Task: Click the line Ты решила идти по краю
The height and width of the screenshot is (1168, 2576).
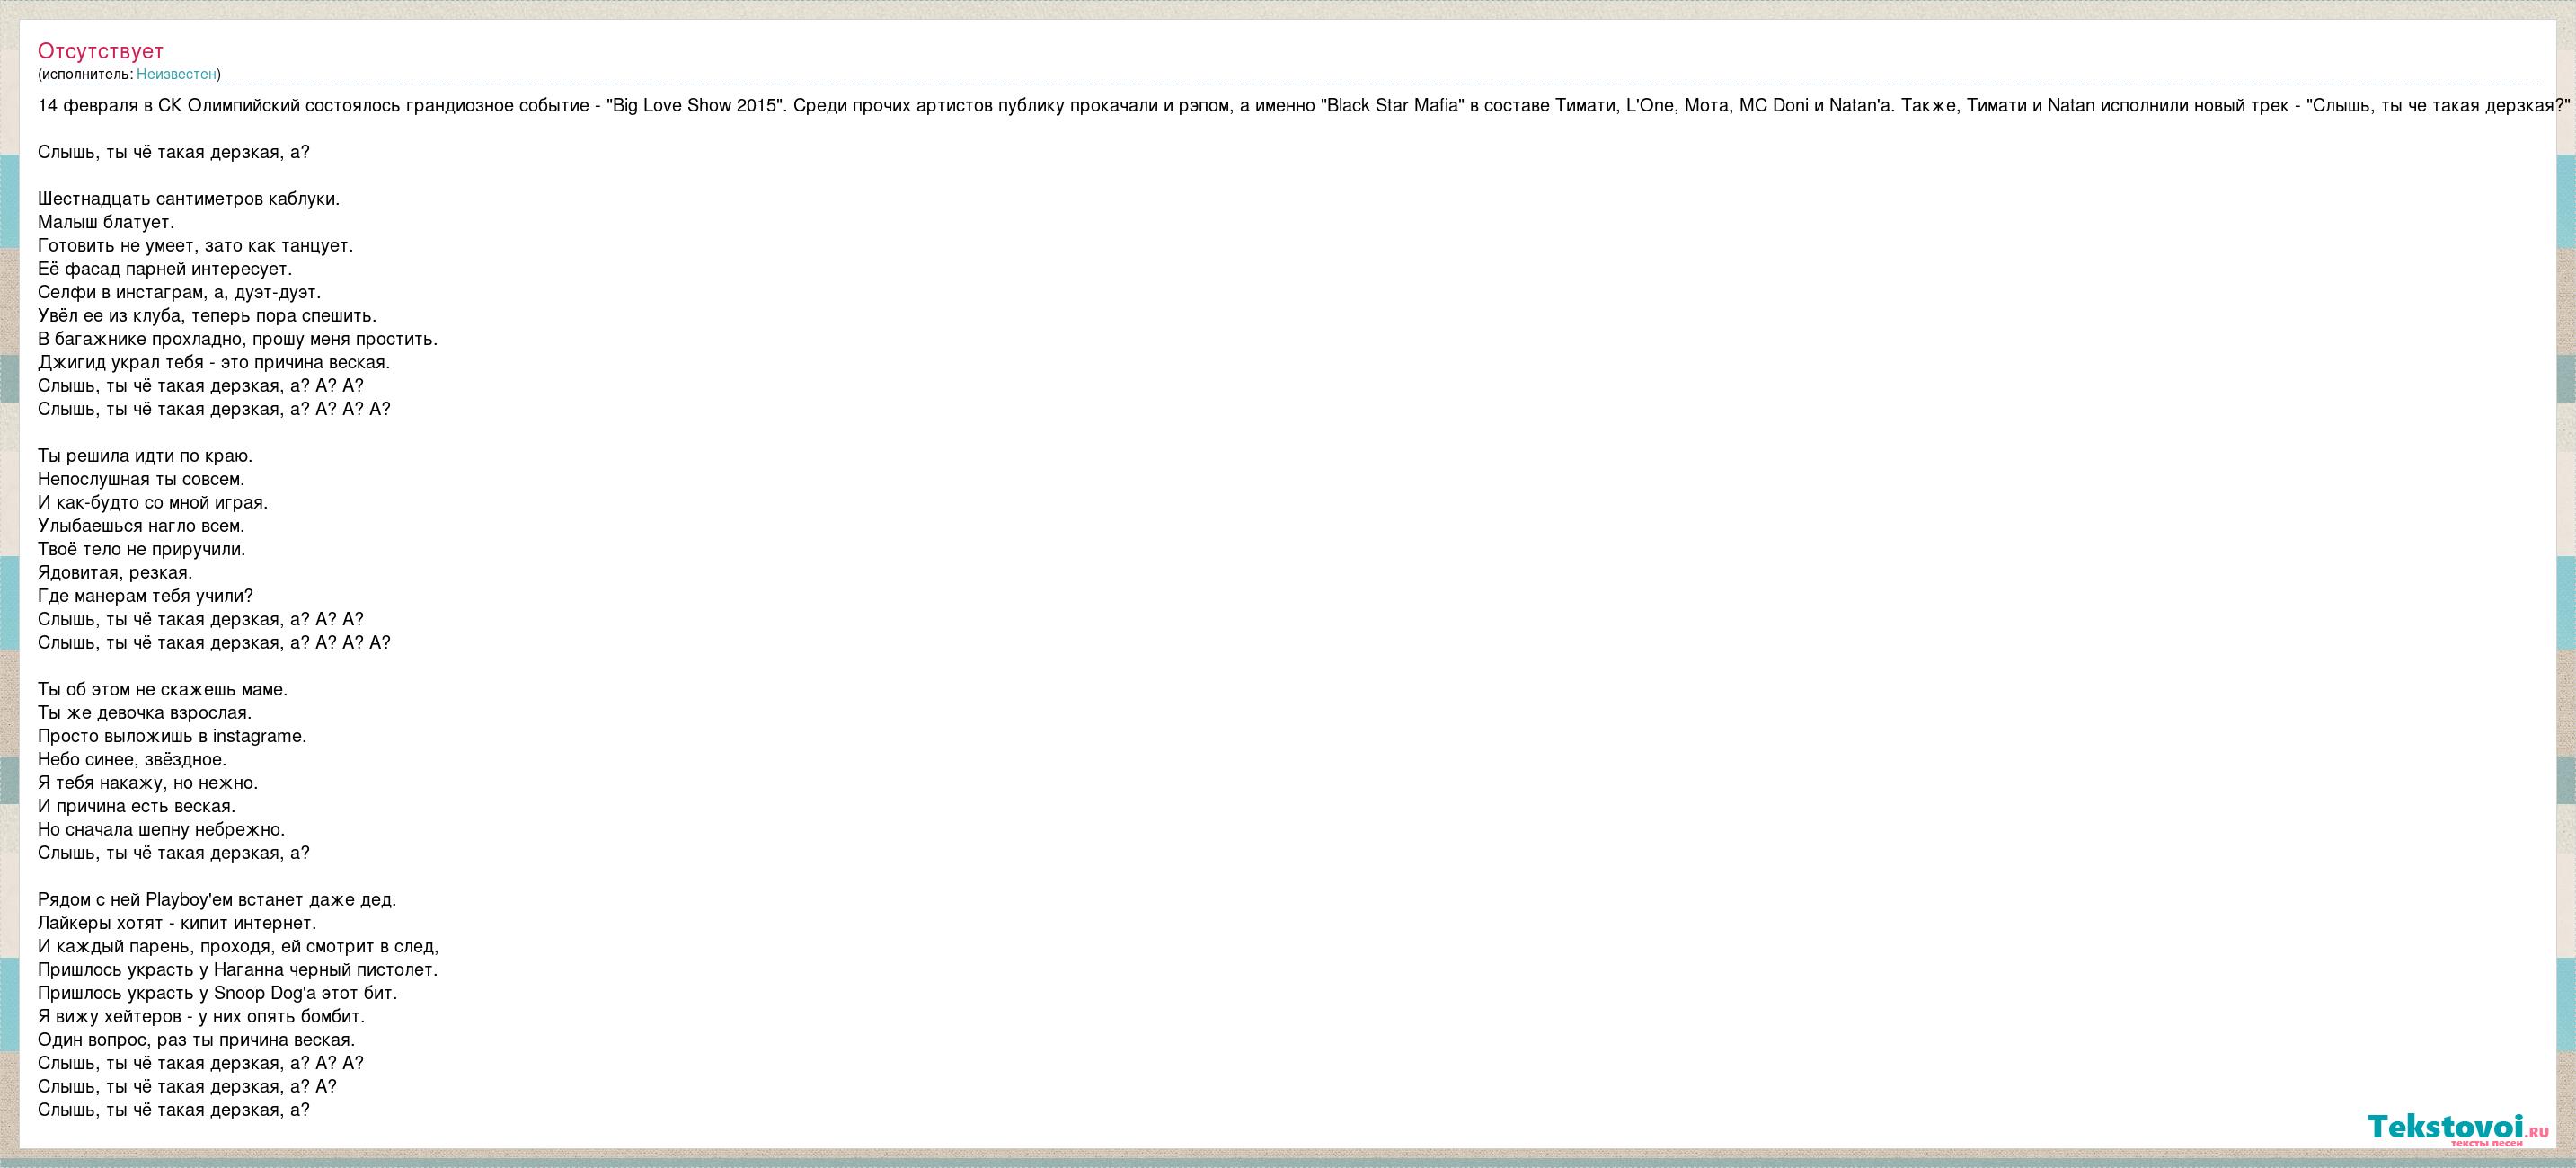Action: 145,456
